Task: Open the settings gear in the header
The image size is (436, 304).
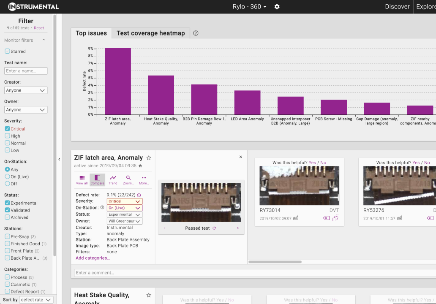Action: tap(277, 7)
